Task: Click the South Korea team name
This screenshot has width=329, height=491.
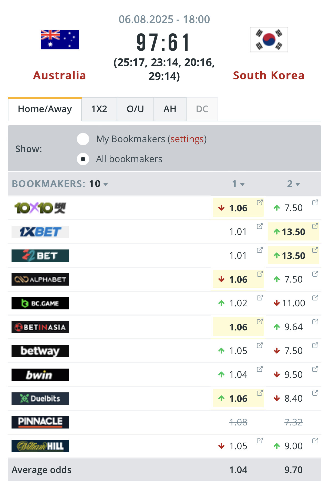Action: pyautogui.click(x=269, y=76)
